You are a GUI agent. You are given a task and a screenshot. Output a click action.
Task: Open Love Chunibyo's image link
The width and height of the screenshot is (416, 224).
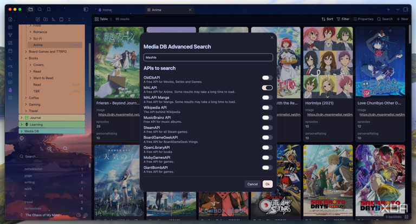click(x=382, y=115)
